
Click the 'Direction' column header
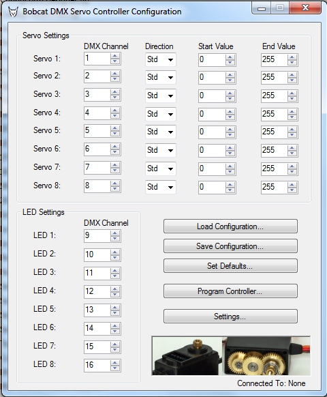click(159, 46)
